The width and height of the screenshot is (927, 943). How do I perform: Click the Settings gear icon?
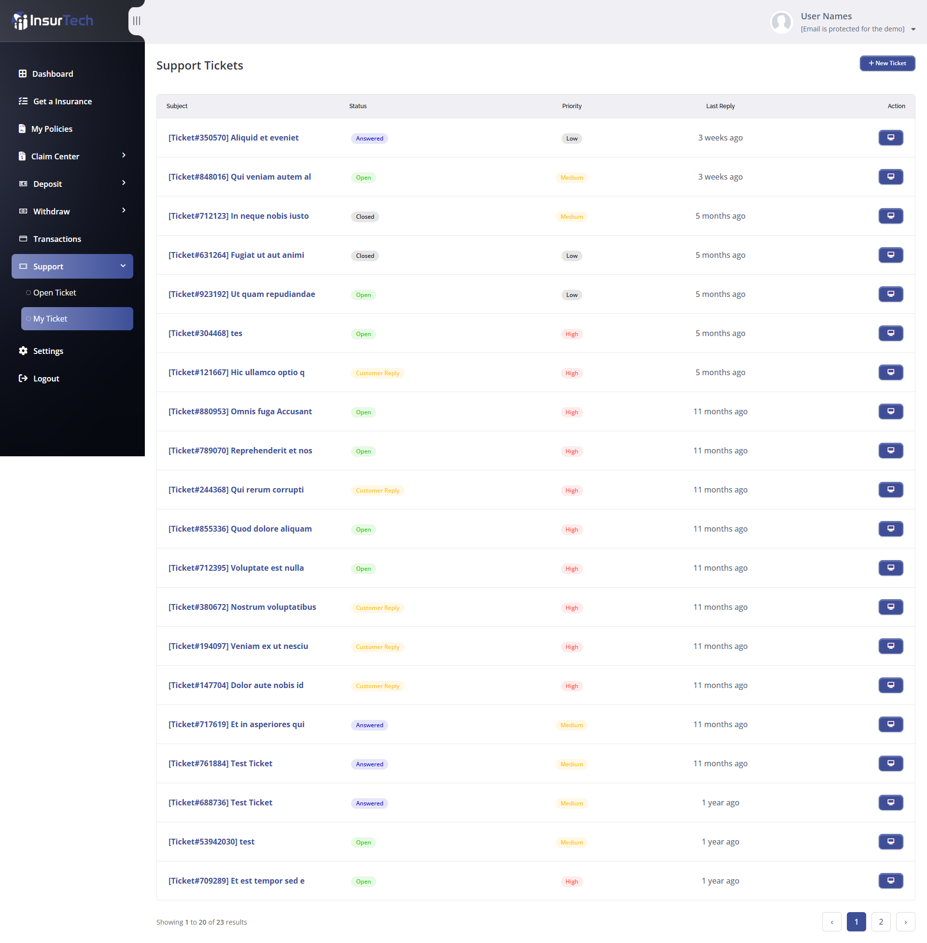pyautogui.click(x=23, y=351)
